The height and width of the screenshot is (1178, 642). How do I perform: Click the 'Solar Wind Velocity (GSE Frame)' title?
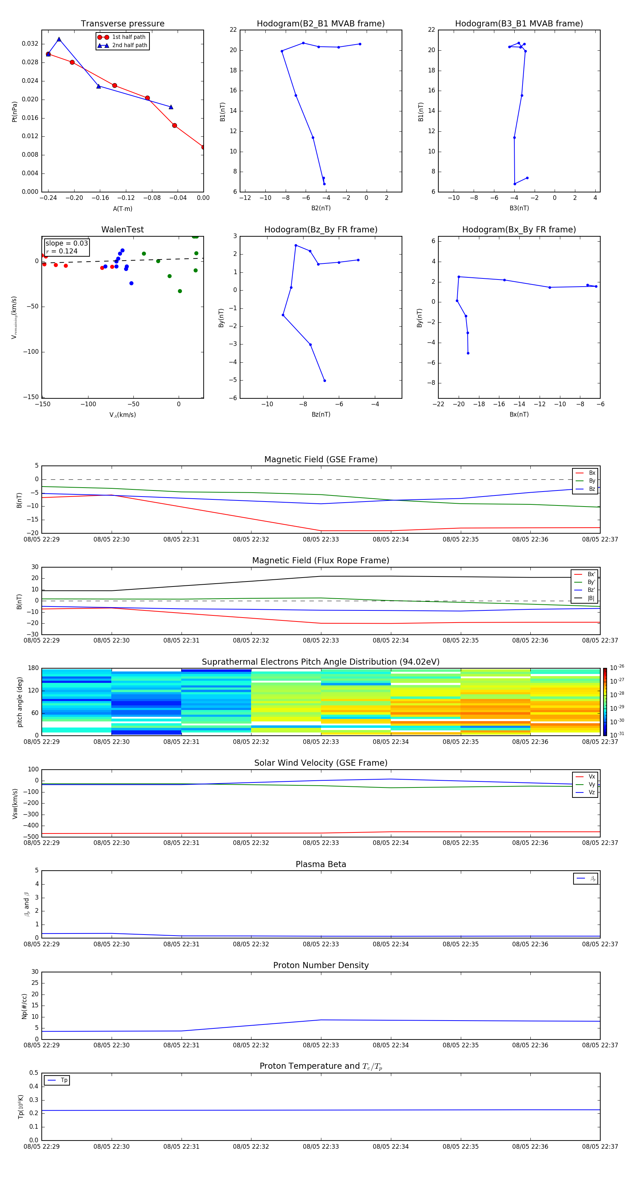click(321, 763)
